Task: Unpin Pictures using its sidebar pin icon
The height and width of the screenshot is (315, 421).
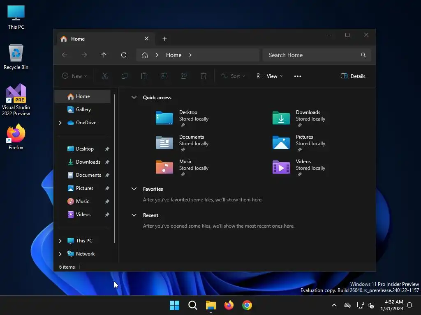Action: pyautogui.click(x=107, y=188)
